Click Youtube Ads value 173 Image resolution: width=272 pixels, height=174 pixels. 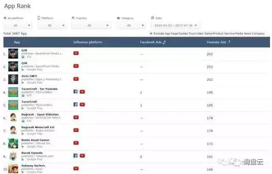coord(210,144)
